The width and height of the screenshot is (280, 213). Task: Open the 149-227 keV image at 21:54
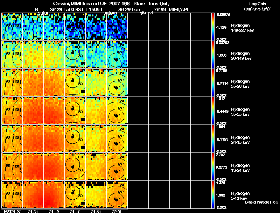[x=96, y=26]
